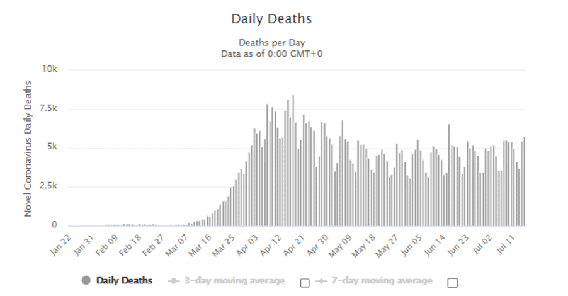This screenshot has height=296, width=568.
Task: Click the 7.5k y-axis label
Action: [48, 108]
